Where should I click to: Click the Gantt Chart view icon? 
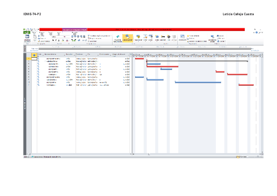pos(27,37)
